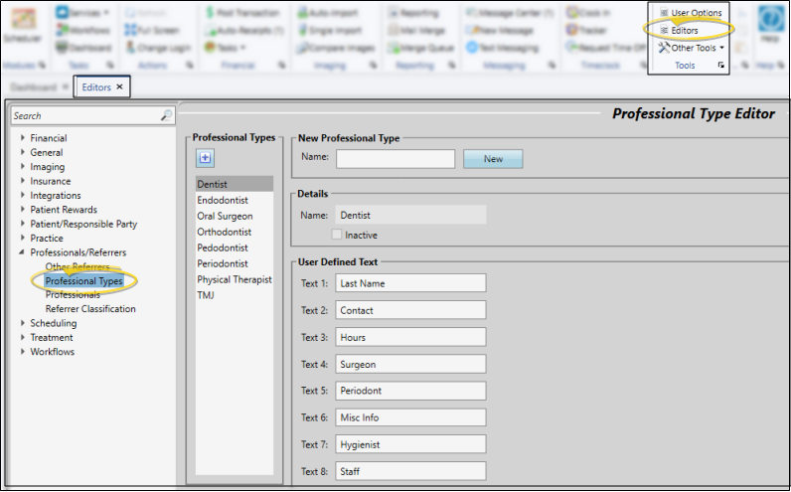
Task: Collapse the Professionals/Referrers tree node
Action: (x=22, y=252)
